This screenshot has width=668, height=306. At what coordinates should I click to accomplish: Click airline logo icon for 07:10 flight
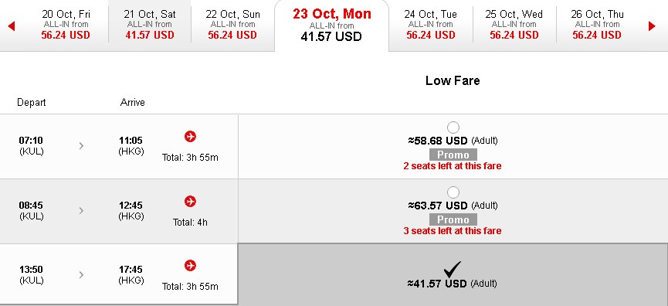(x=190, y=136)
